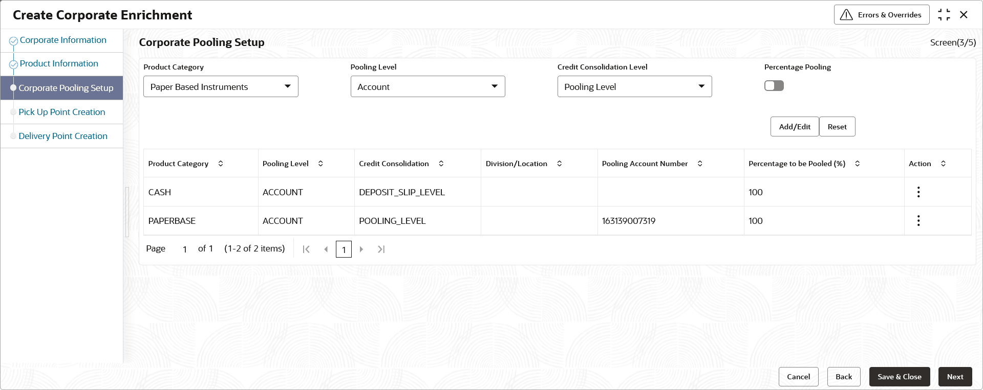Screen dimensions: 983x390
Task: Expand the Product Category dropdown
Action: [221, 87]
